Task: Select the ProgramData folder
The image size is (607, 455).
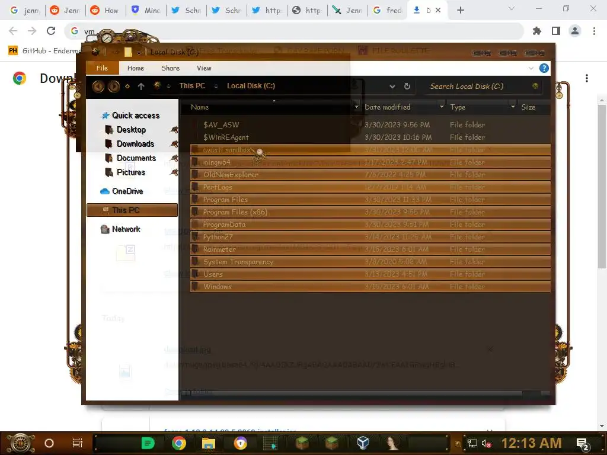Action: coord(370,225)
